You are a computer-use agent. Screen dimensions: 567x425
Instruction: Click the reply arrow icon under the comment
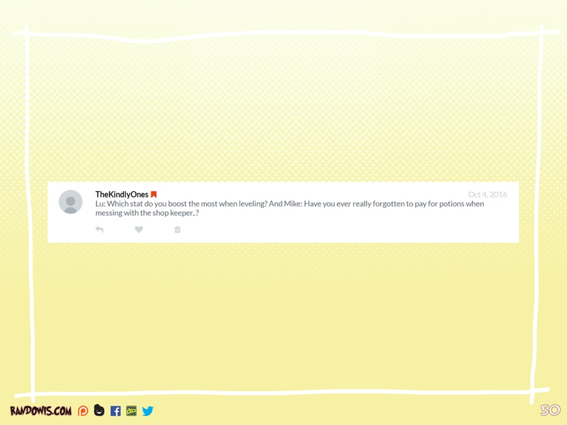click(100, 230)
